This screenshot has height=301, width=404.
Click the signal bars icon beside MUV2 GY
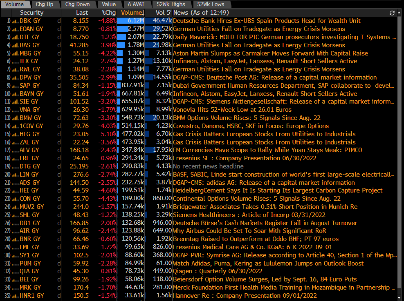[15, 207]
